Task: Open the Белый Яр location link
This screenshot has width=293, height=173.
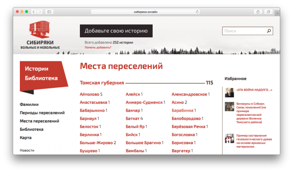Action: click(x=135, y=127)
